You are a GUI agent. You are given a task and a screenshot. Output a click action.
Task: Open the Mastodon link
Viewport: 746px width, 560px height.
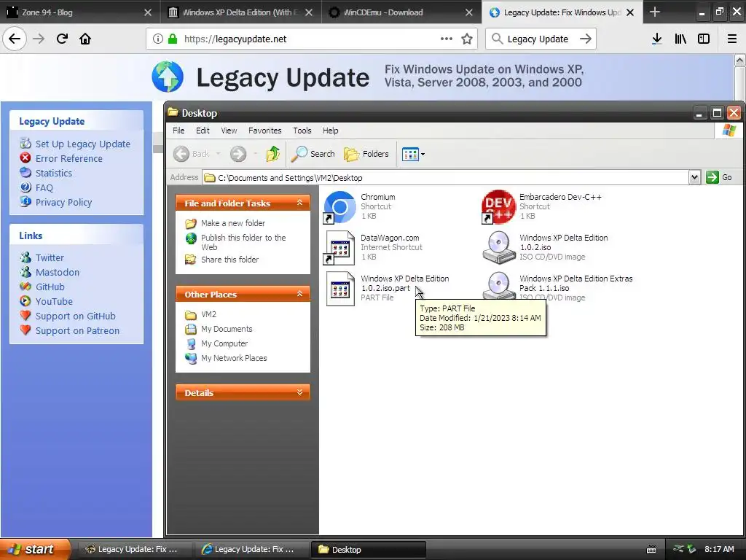(58, 273)
